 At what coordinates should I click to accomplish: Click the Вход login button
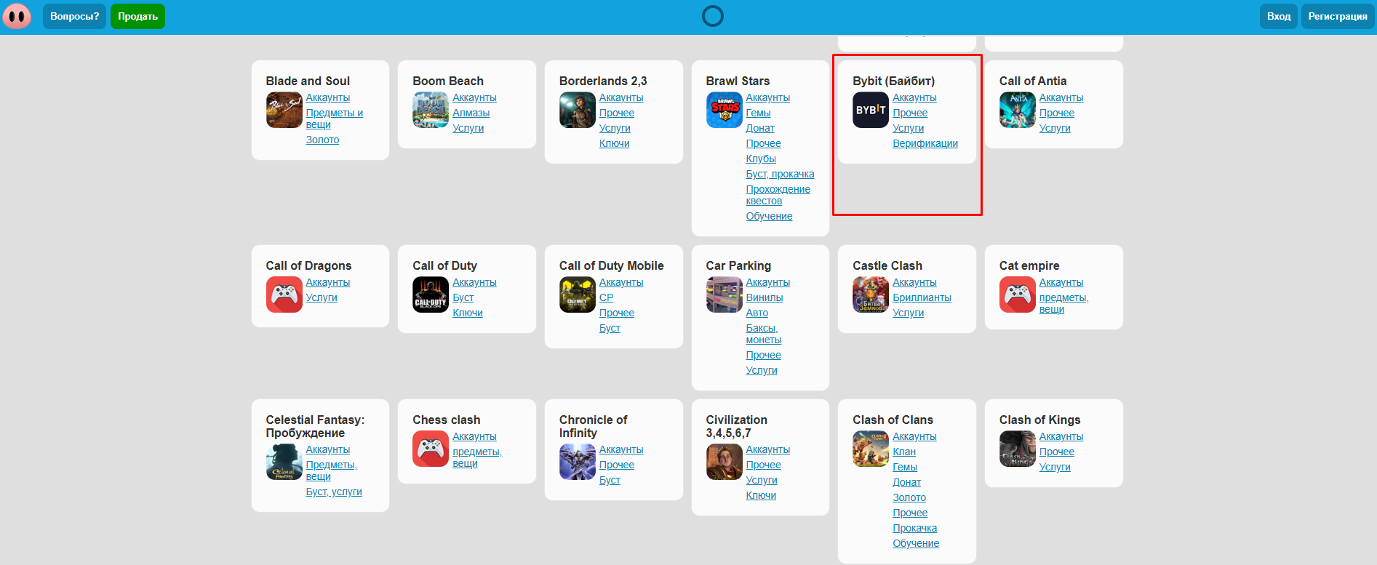click(1279, 16)
